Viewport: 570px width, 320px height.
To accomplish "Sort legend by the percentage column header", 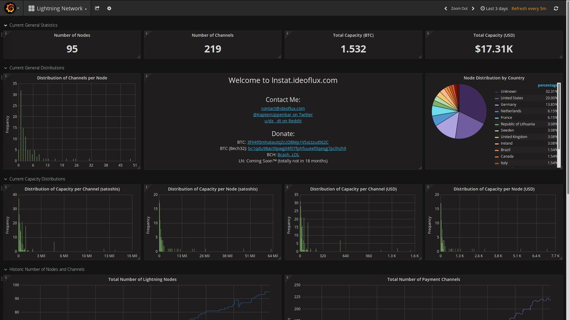I will pos(548,85).
